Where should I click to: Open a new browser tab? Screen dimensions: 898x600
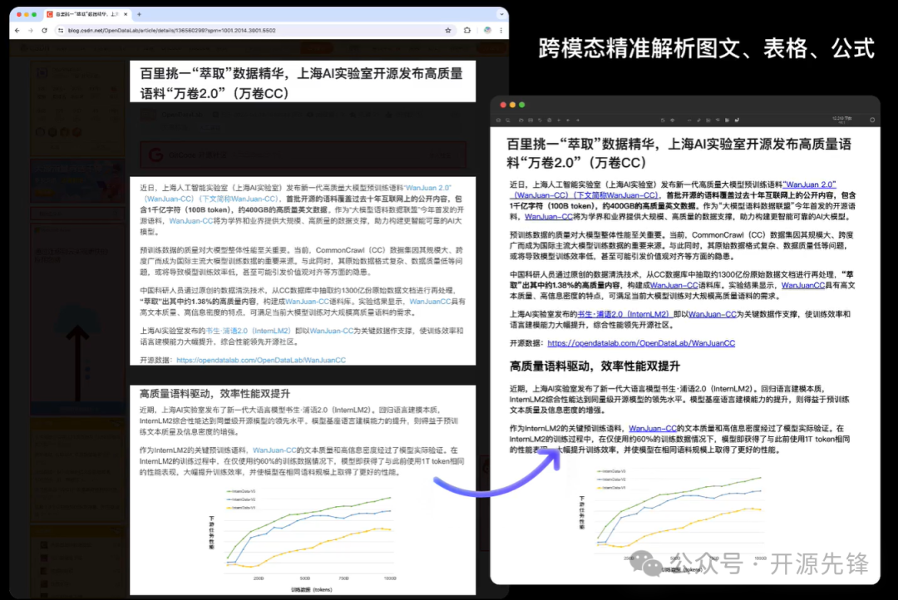(x=139, y=14)
